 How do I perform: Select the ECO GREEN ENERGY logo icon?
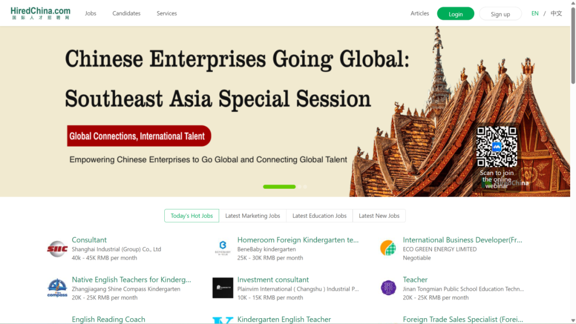pos(388,248)
